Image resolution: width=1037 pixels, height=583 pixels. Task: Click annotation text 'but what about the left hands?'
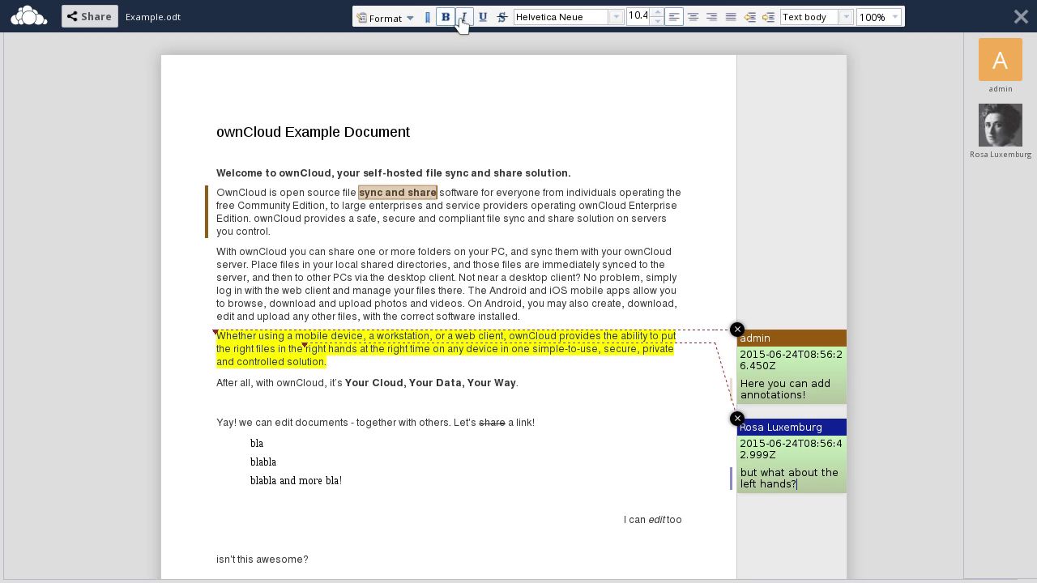click(789, 479)
